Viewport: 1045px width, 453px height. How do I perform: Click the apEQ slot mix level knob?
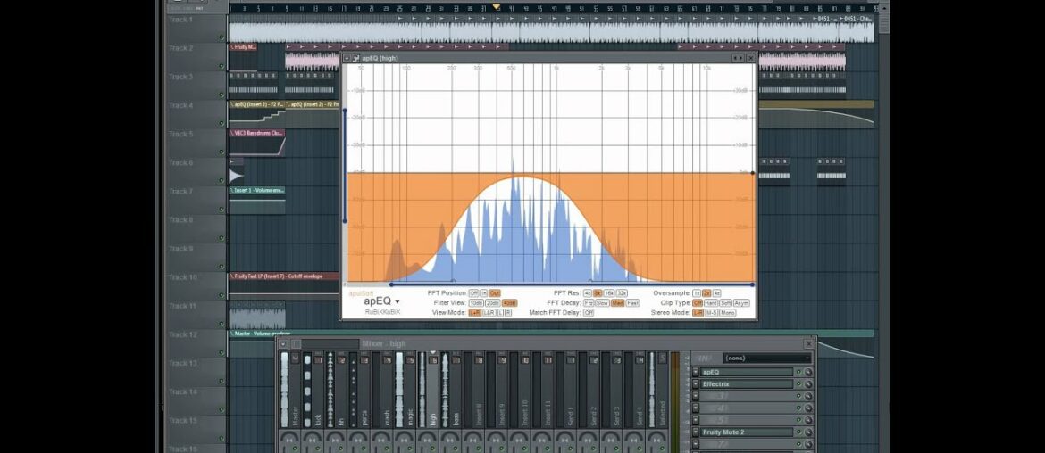coord(808,372)
